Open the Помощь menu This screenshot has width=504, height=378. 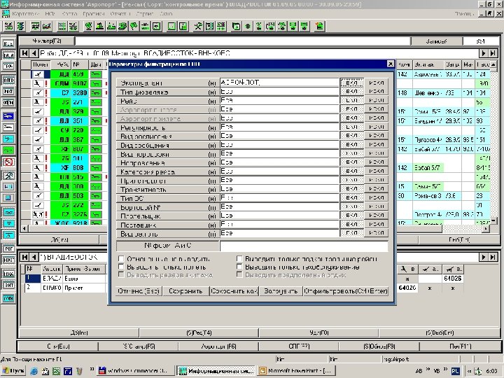pyautogui.click(x=464, y=14)
